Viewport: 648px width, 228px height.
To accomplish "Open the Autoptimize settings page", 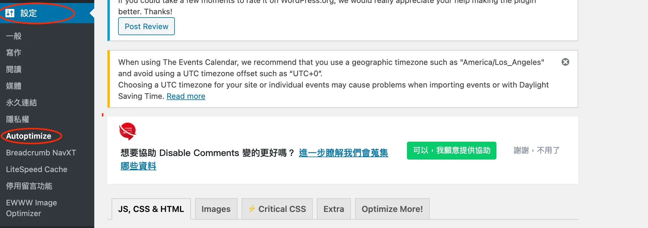I will [29, 136].
